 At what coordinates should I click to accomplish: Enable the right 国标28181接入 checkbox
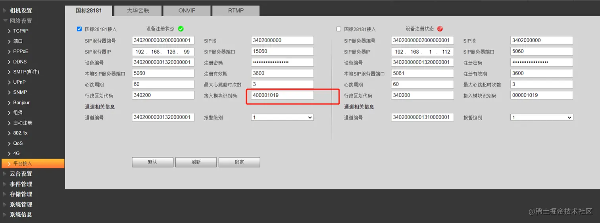(338, 29)
